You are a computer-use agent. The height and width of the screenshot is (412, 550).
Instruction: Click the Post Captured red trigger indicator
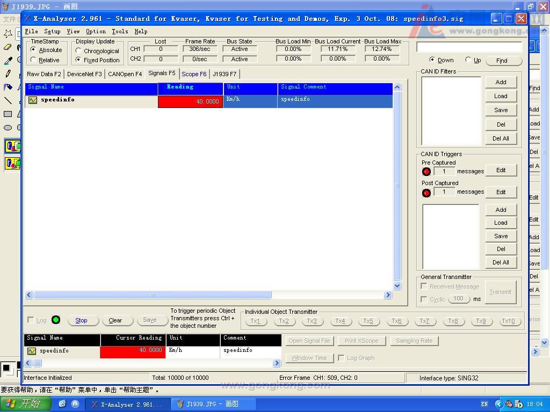(426, 193)
